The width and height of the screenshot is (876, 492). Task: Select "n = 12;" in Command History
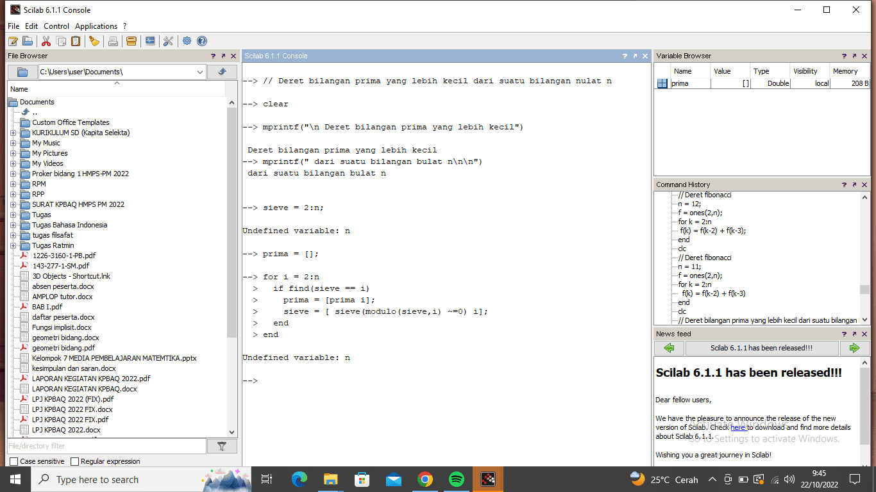coord(689,204)
